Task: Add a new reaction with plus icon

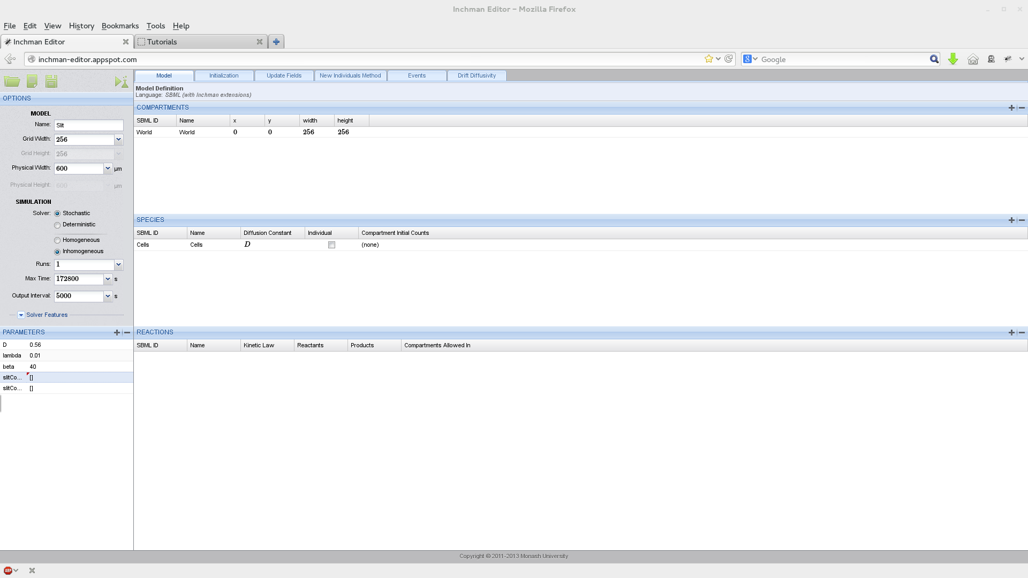Action: click(x=1011, y=332)
